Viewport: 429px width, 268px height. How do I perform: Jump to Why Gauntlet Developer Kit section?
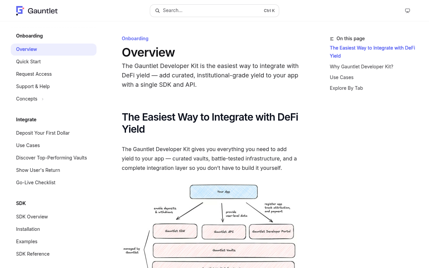361,67
